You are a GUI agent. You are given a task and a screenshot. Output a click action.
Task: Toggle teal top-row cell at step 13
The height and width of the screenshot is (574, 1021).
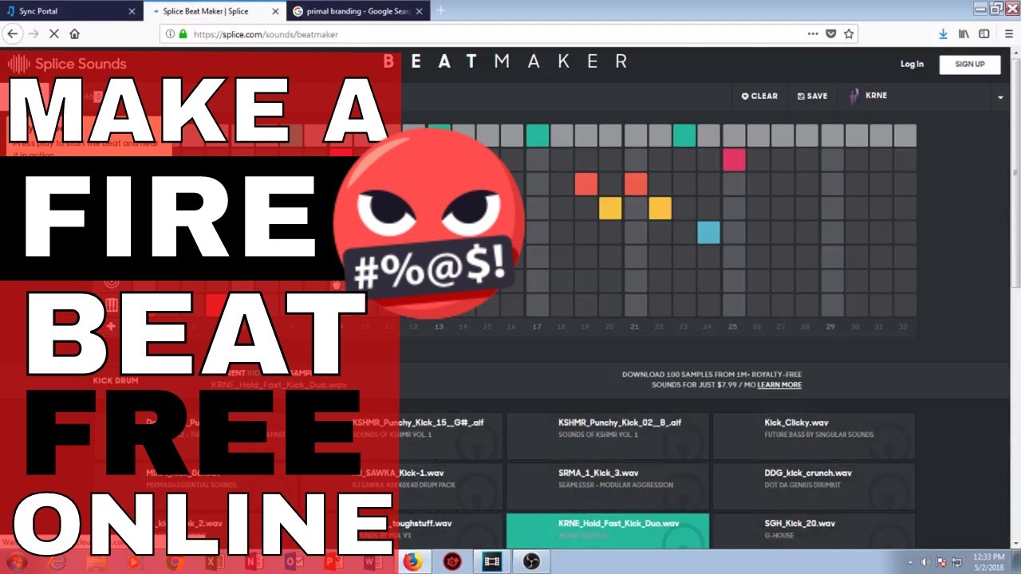coord(440,128)
